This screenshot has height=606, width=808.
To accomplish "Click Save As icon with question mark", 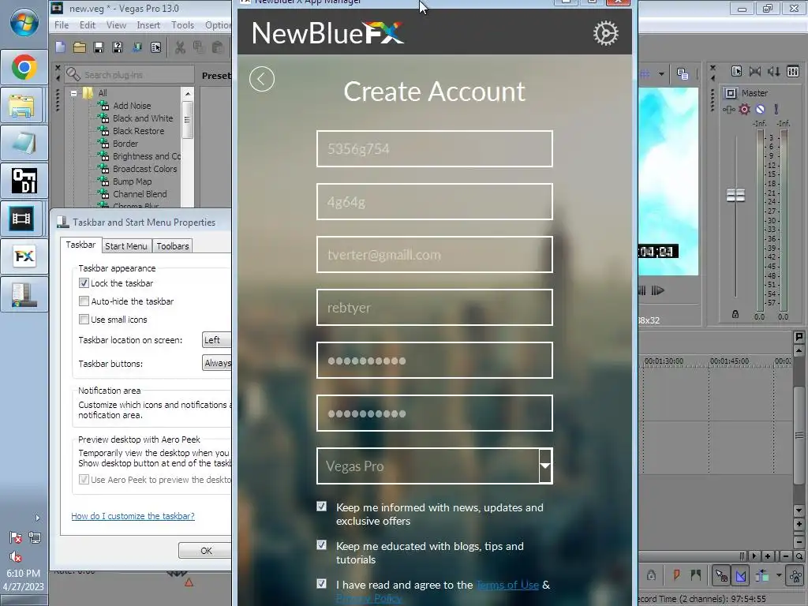I will (118, 47).
